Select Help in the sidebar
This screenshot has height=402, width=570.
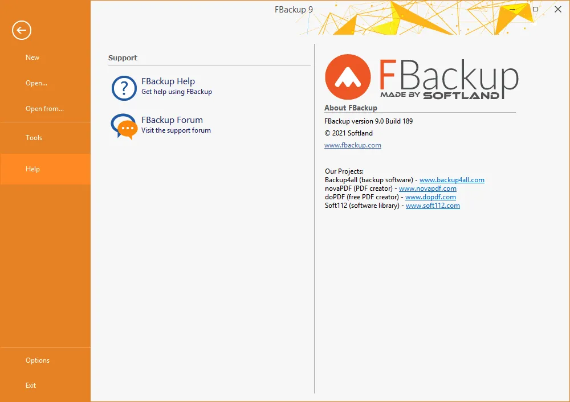(32, 169)
